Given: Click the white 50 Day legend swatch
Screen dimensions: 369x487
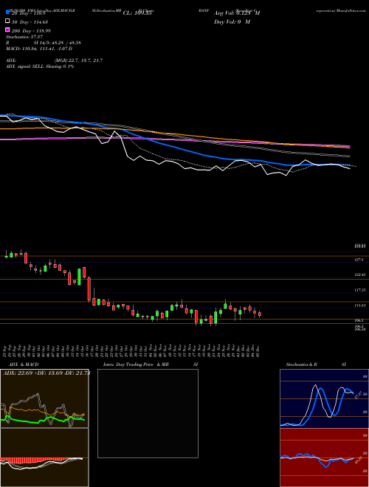Looking at the screenshot, I should (8, 21).
